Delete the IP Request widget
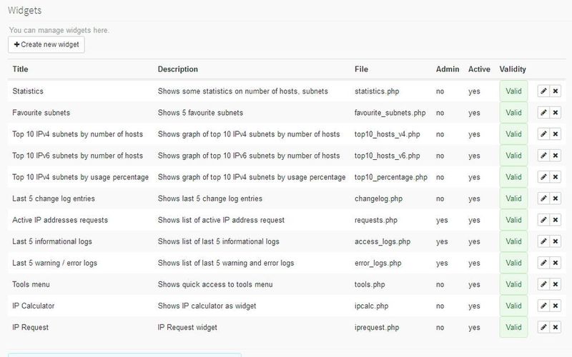This screenshot has height=357, width=572. coord(556,327)
